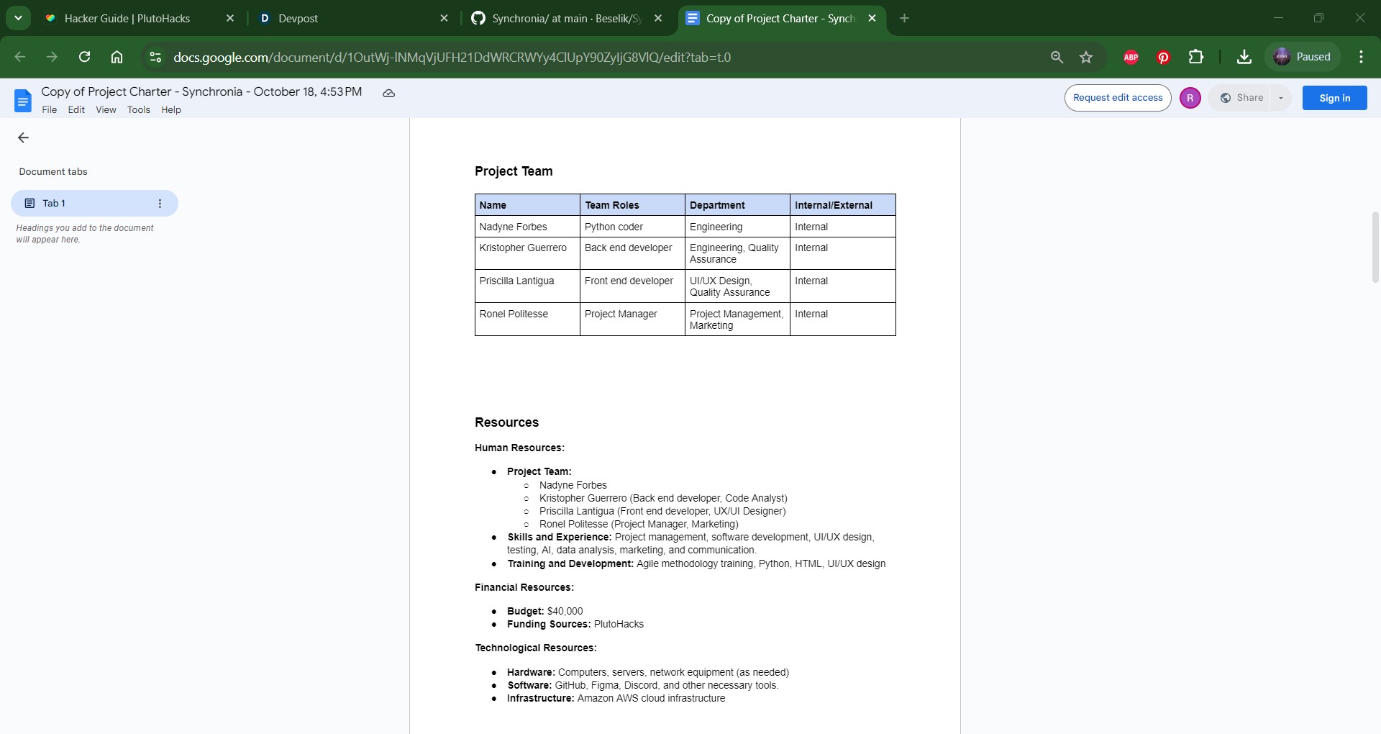
Task: Open the Edit menu
Action: point(76,110)
